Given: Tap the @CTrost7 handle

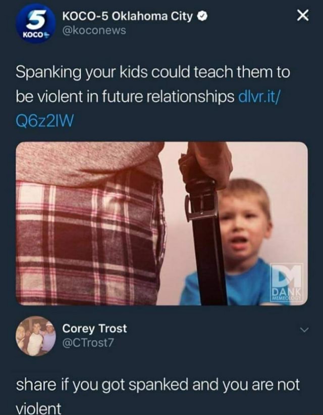Looking at the screenshot, I should [88, 343].
